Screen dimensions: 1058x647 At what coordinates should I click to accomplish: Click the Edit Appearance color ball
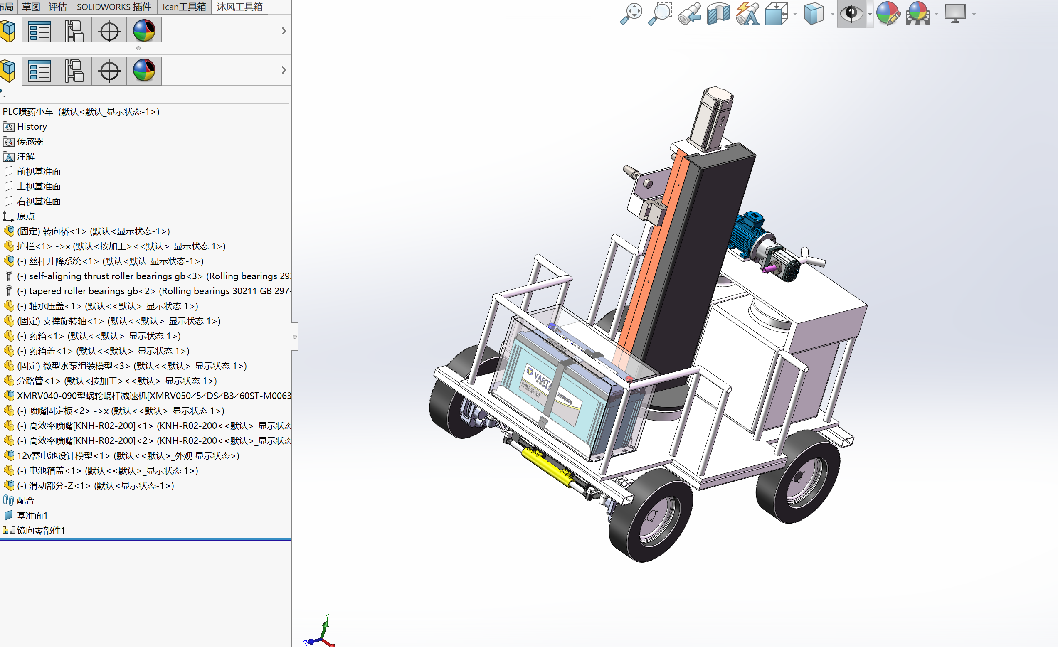[888, 14]
